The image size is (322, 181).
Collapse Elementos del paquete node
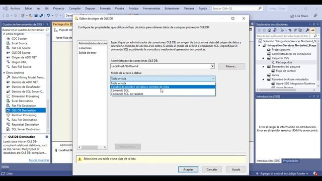tap(264, 67)
